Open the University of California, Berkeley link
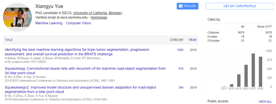 pyautogui.click(x=98, y=13)
